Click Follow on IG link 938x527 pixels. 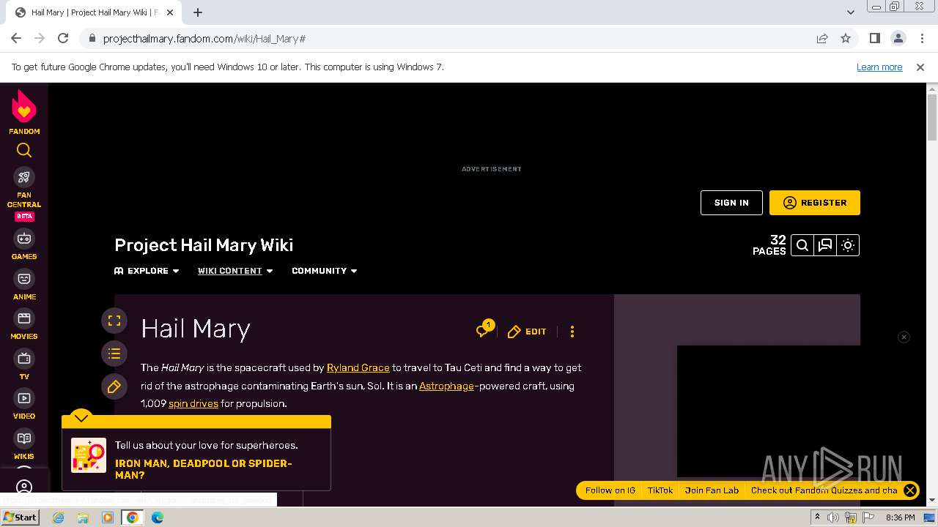pos(610,490)
